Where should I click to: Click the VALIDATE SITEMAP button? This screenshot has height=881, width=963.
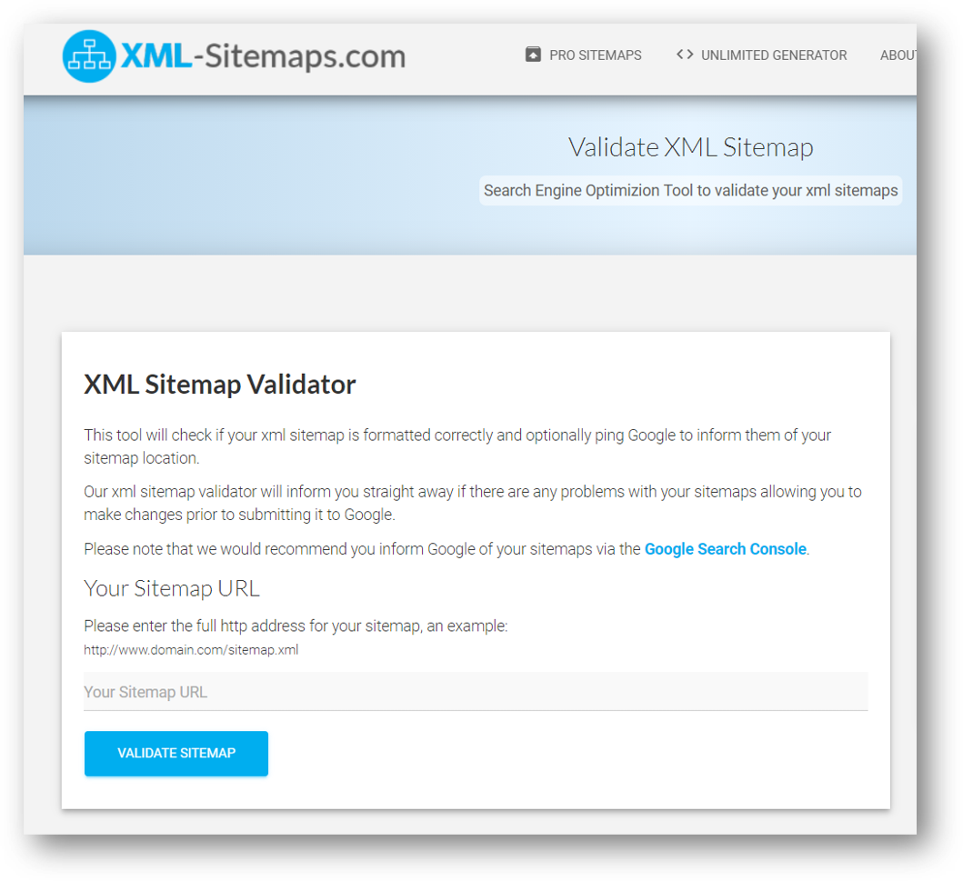click(176, 754)
